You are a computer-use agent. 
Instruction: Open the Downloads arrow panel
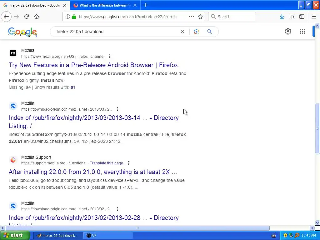pyautogui.click(x=282, y=17)
